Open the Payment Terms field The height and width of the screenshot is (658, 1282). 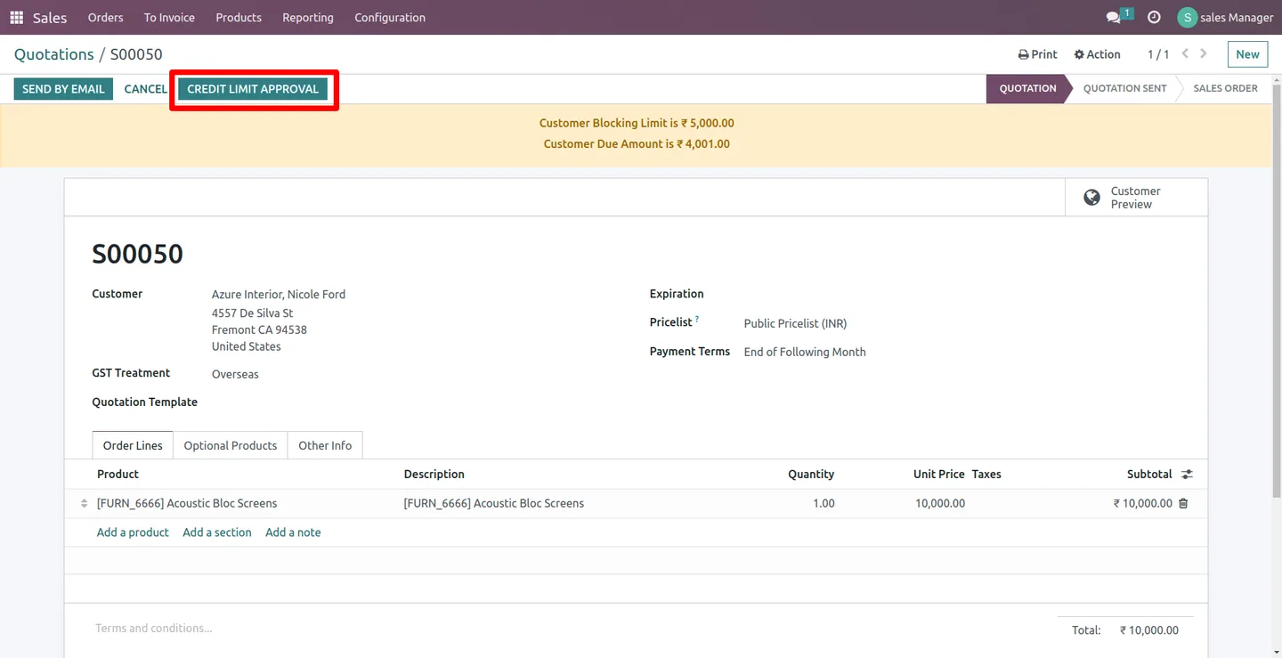coord(805,353)
